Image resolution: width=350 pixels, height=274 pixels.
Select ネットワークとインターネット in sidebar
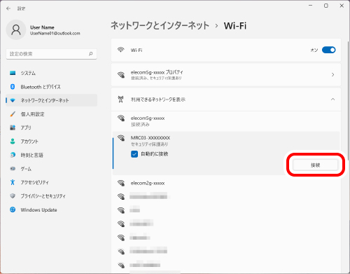pyautogui.click(x=51, y=100)
